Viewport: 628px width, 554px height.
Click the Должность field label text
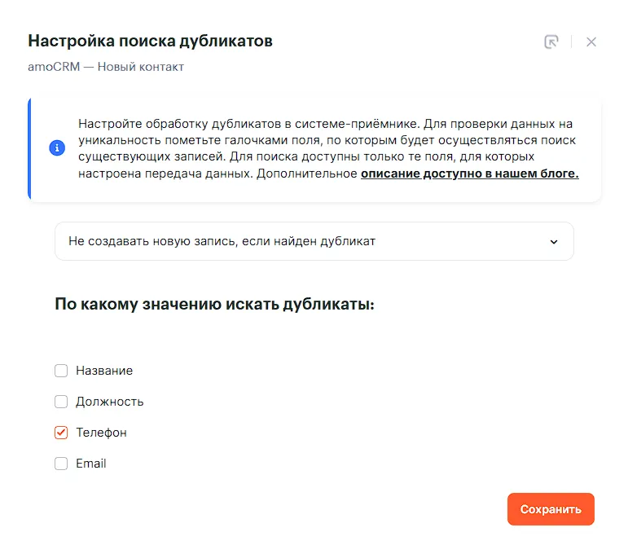[110, 402]
